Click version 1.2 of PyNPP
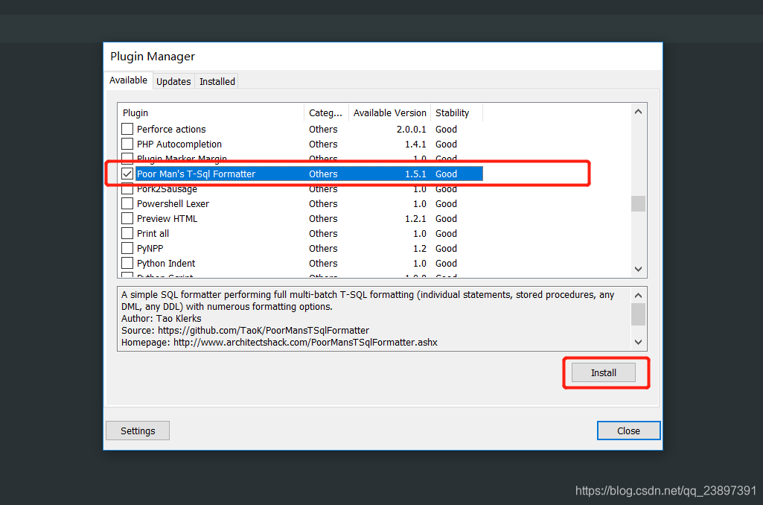This screenshot has width=763, height=505. point(419,248)
